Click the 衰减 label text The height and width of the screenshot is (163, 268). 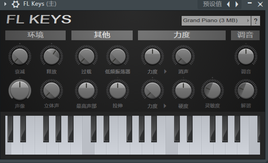tap(20, 72)
